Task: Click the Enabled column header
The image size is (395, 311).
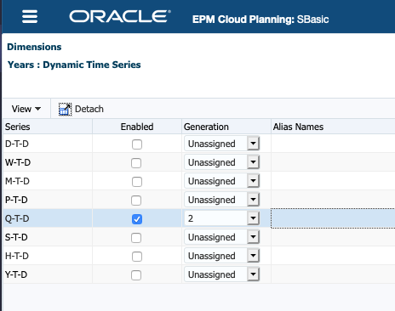Action: [137, 127]
